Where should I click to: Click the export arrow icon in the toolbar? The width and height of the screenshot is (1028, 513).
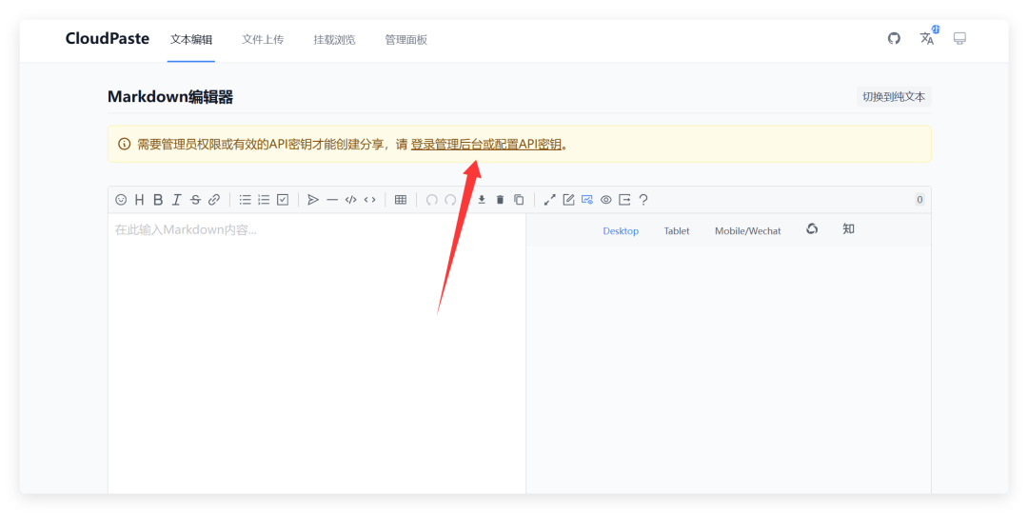624,200
